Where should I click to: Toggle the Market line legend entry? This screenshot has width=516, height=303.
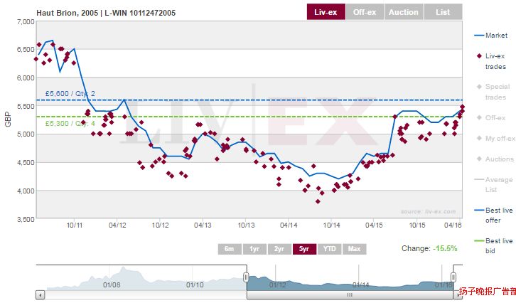pyautogui.click(x=490, y=36)
